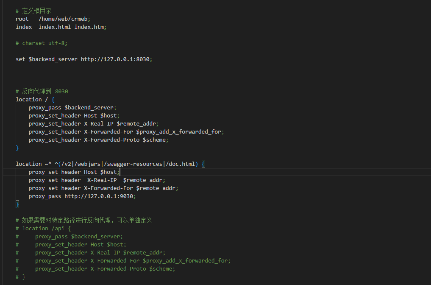Screen dimensions: 431x285
Task: Click the '/swagger-resources' text in the regex location
Action: click(133, 164)
